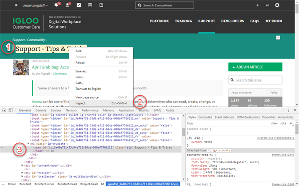This screenshot has width=299, height=186.
Task: Choose Print... from the context menu
Action: click(x=101, y=77)
